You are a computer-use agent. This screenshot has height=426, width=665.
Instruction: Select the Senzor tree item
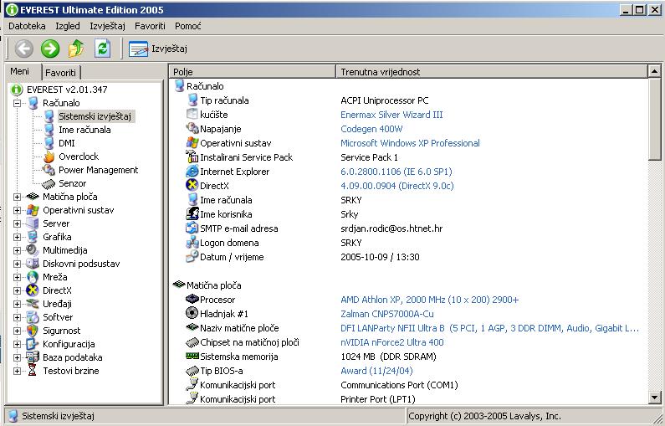(x=72, y=183)
